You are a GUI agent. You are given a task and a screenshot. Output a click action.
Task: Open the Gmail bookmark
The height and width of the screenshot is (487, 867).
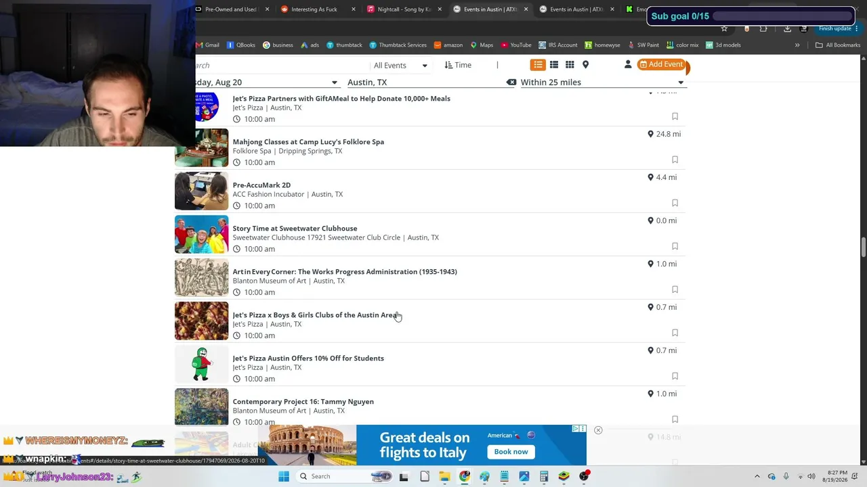208,45
